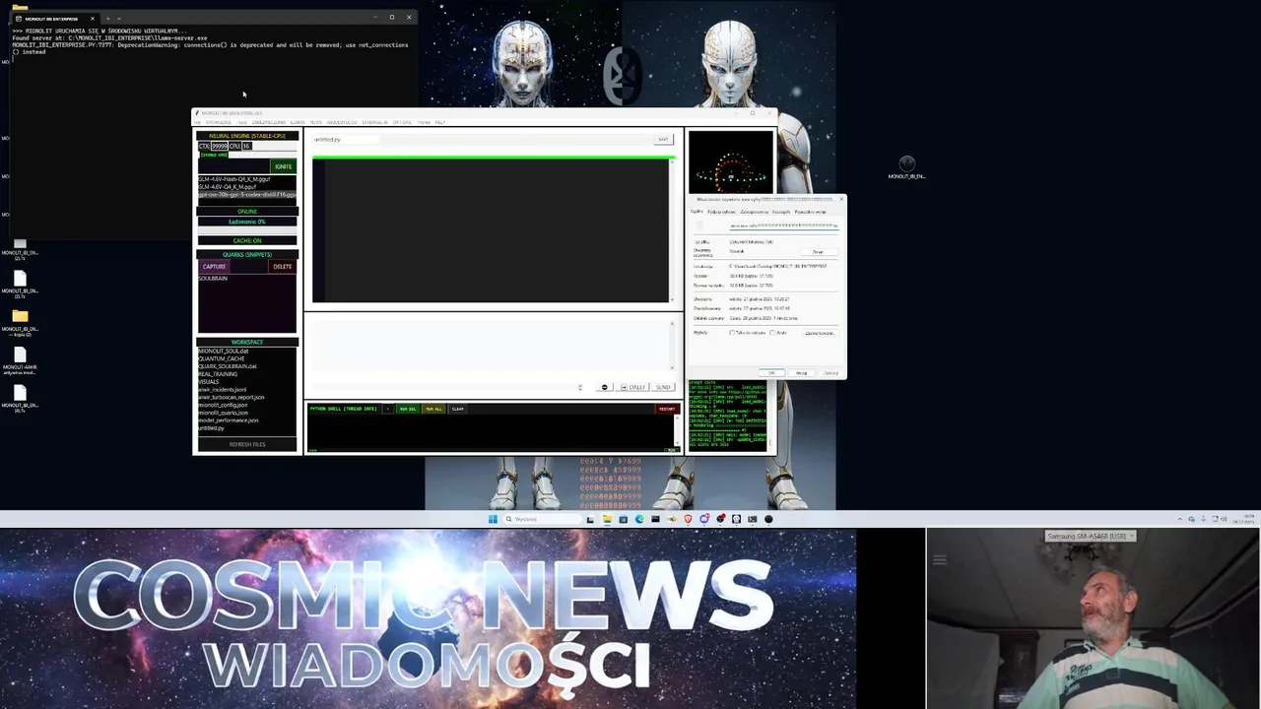1261x709 pixels.
Task: Click the DELETE quark button
Action: [283, 266]
